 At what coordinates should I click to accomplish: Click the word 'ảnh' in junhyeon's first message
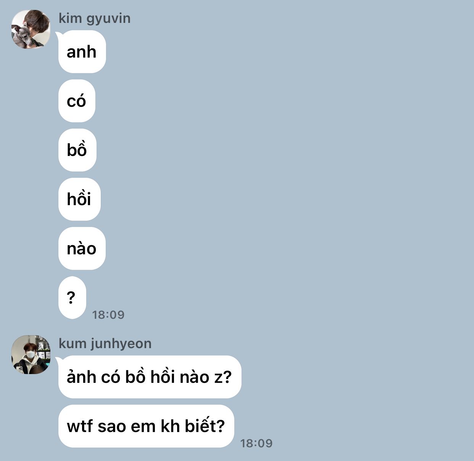click(81, 377)
